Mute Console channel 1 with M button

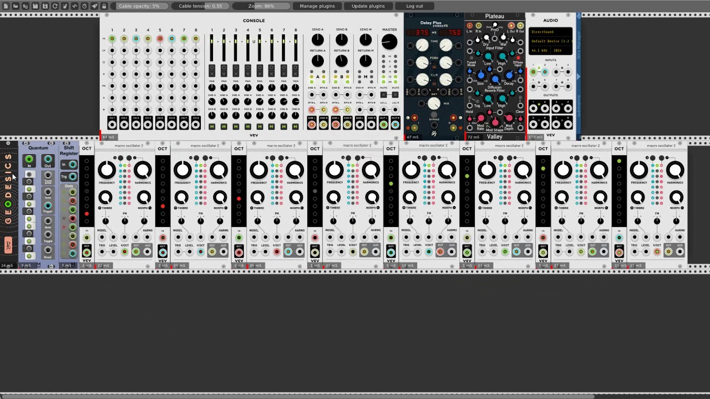[212, 127]
